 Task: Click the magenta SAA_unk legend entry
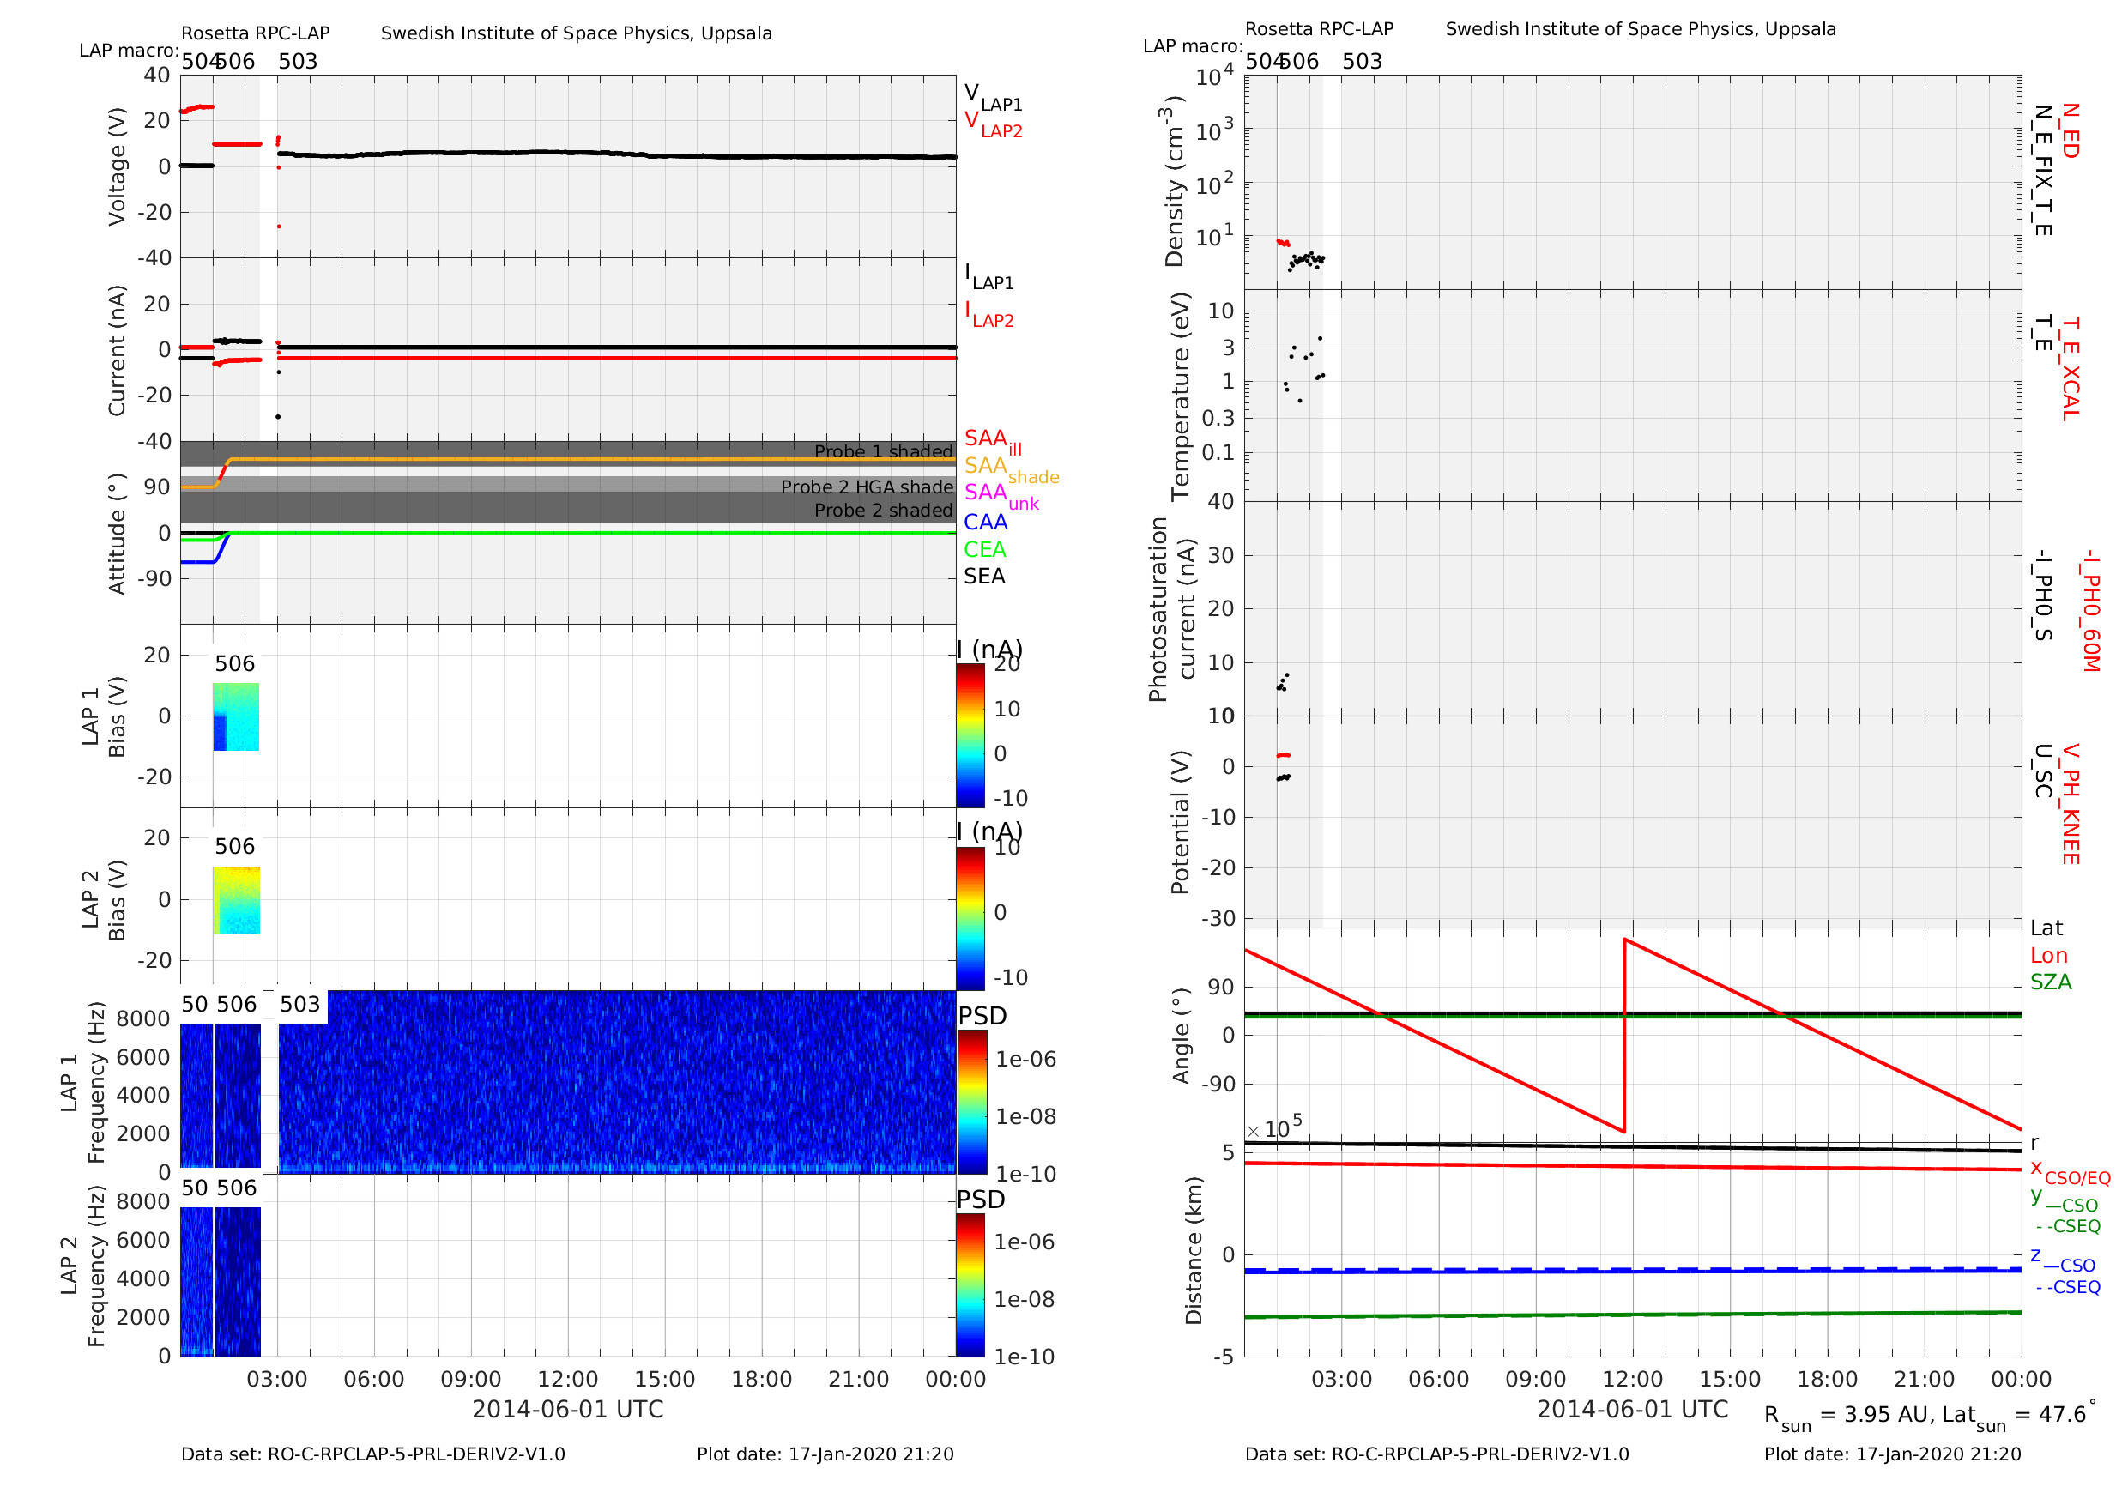(1001, 495)
